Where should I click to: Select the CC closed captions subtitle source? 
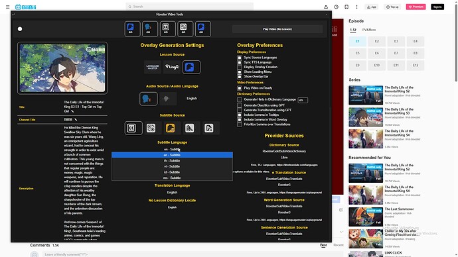(x=131, y=128)
